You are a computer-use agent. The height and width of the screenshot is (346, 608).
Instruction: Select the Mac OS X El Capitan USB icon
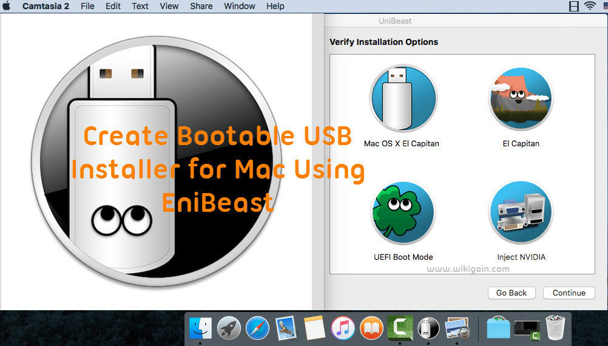403,99
